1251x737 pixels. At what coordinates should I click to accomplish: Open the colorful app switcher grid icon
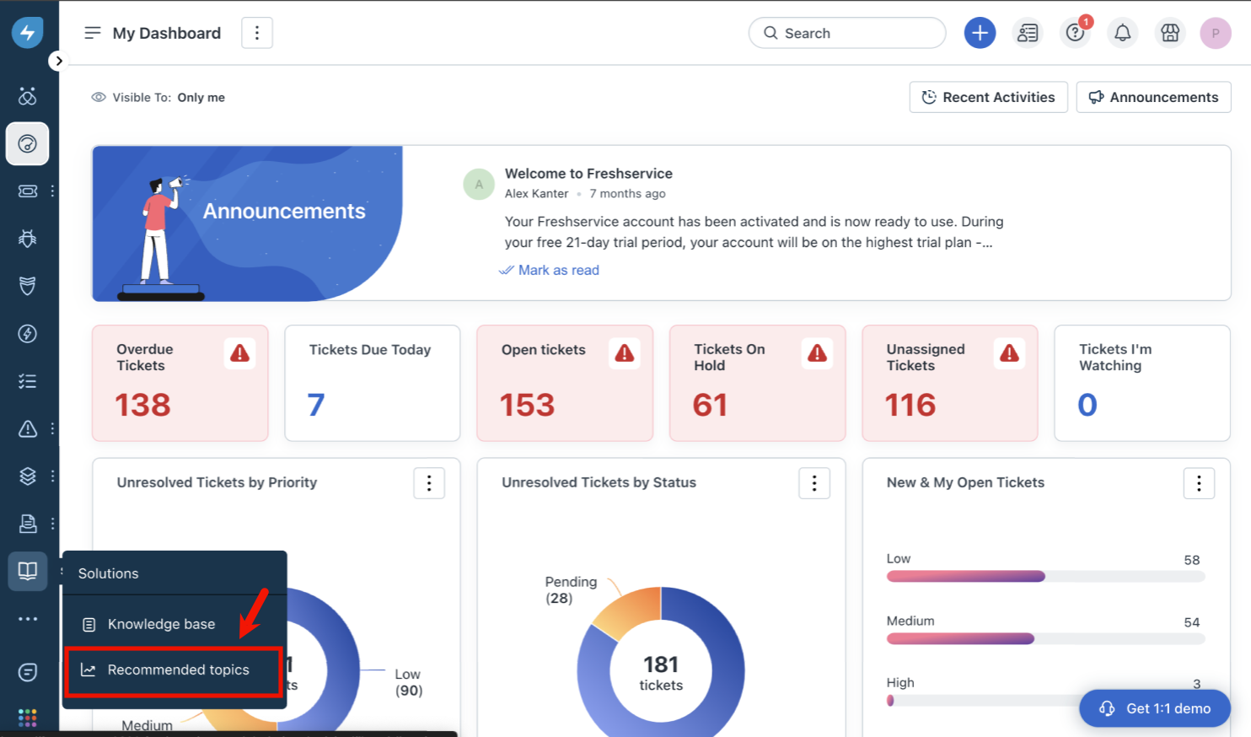tap(28, 718)
